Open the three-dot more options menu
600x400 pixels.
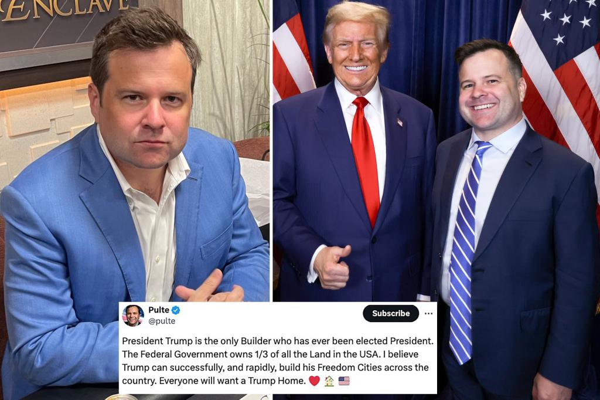click(428, 313)
